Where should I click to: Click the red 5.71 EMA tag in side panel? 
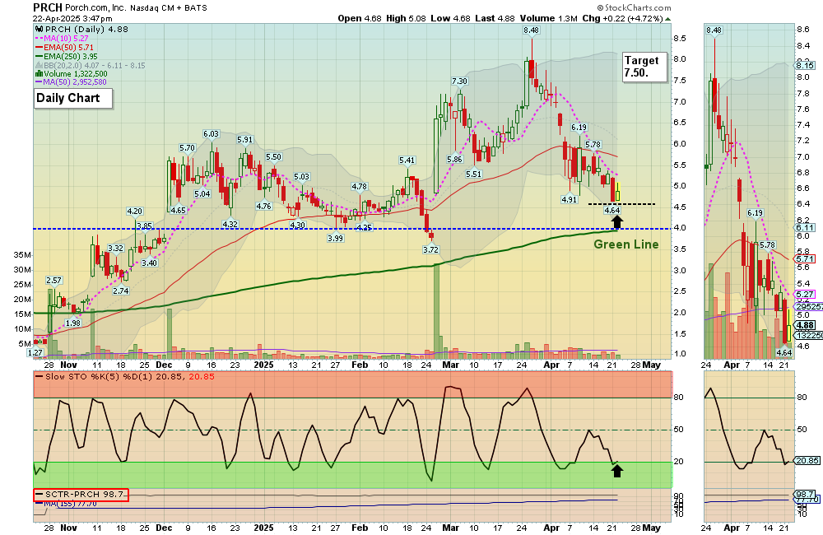click(805, 259)
